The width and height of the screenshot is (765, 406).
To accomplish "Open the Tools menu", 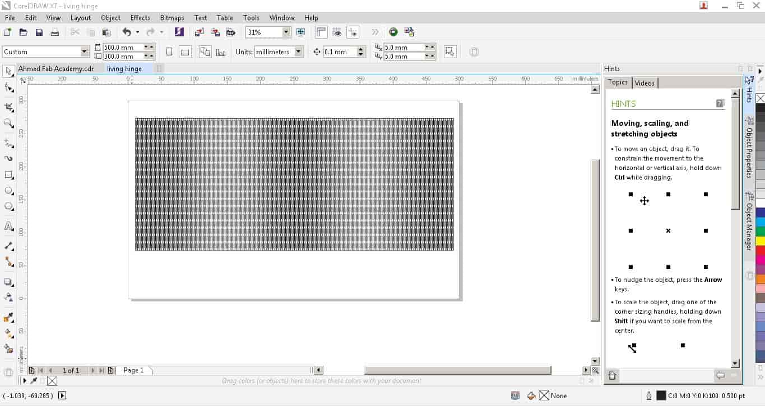I will 251,17.
